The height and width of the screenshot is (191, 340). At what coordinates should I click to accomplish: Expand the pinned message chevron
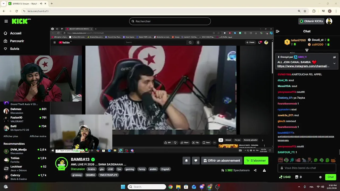pos(334,63)
